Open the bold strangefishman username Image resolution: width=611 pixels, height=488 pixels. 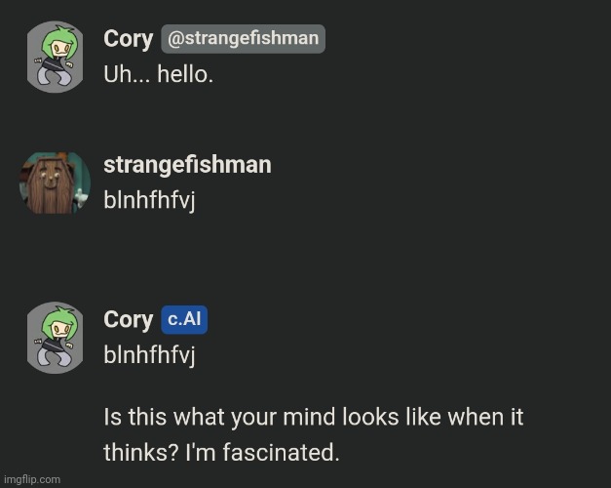click(187, 165)
